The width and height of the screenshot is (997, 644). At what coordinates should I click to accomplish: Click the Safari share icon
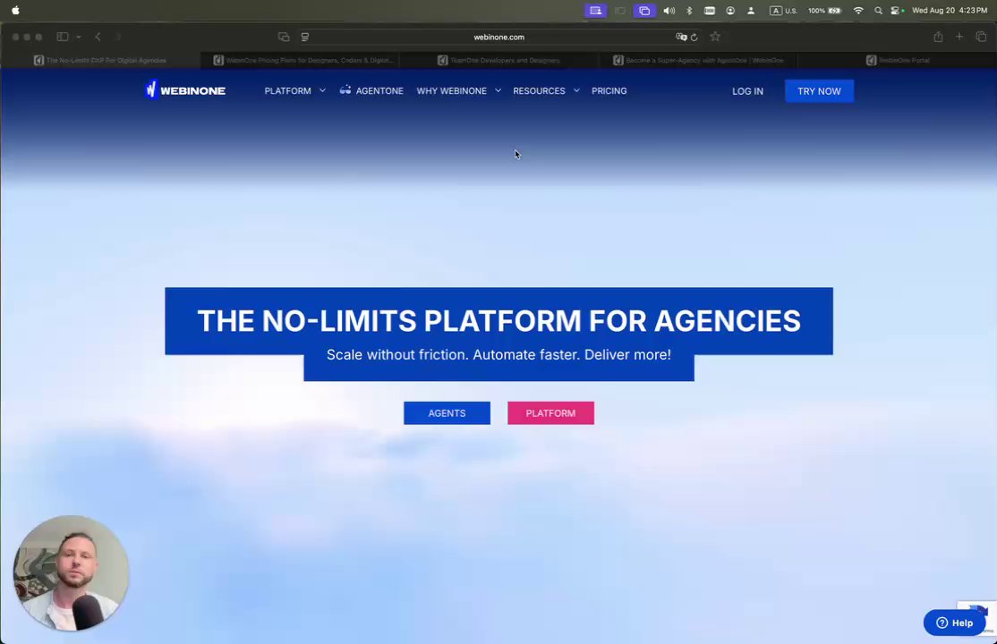tap(938, 37)
